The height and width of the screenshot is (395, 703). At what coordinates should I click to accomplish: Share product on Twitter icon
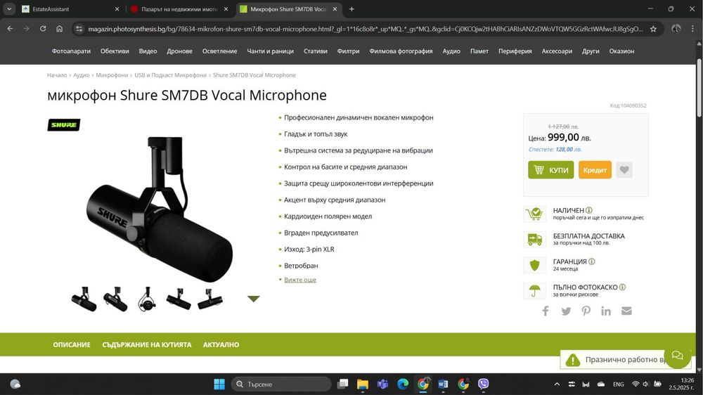(x=566, y=311)
